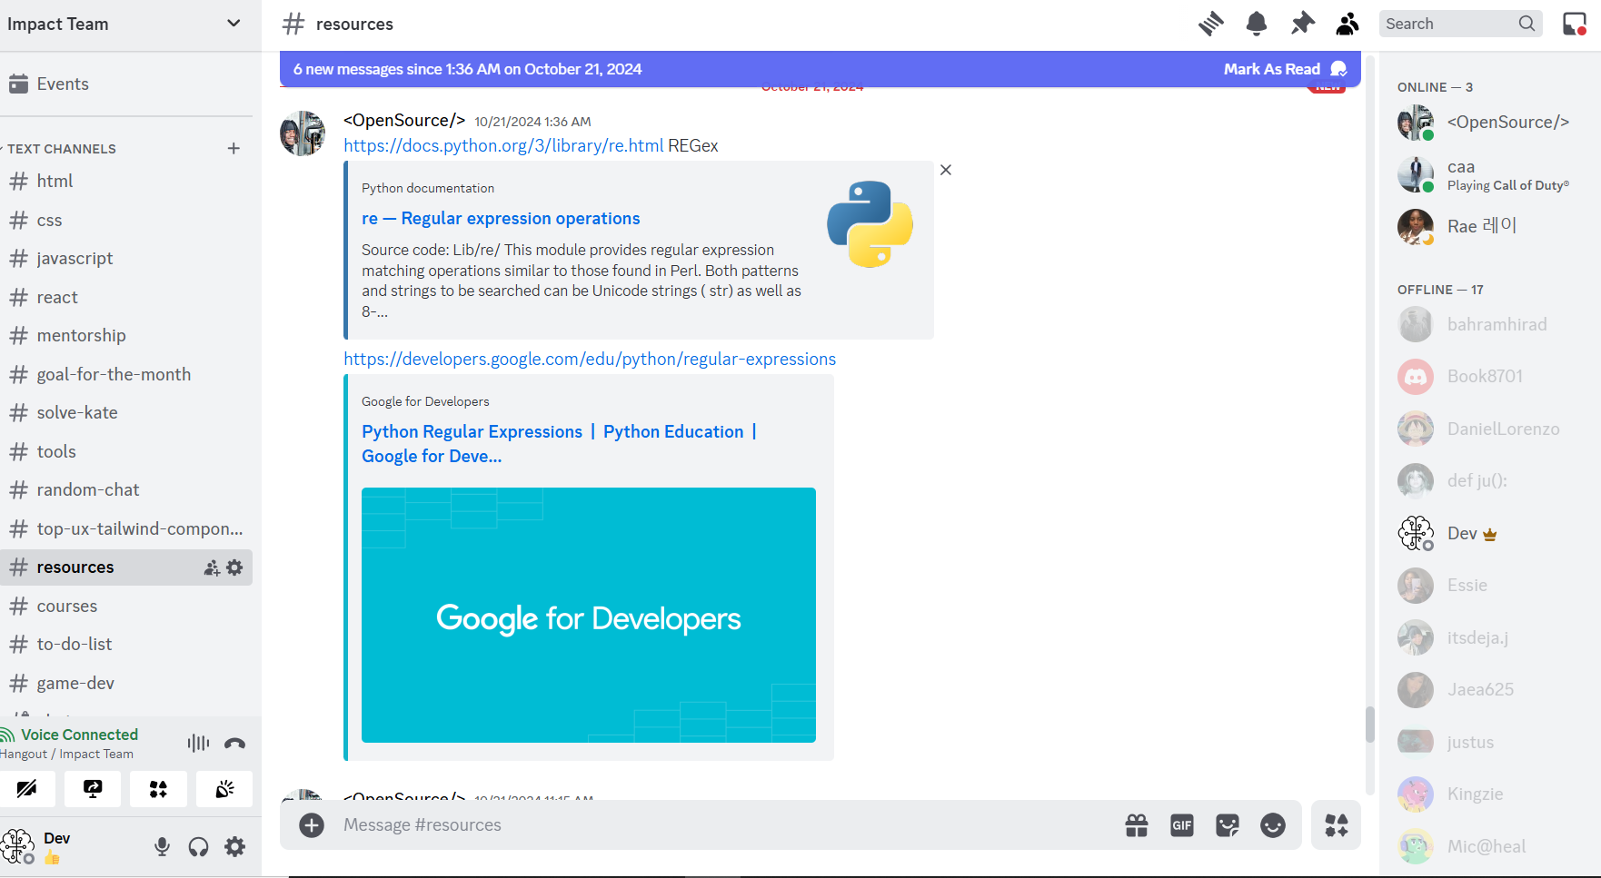Click Mark As Read button

1271,69
